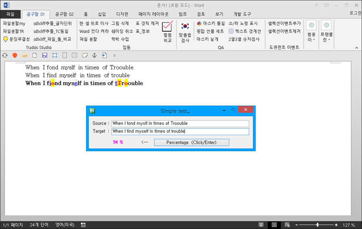
Task: Click 셀렉션이벤트제거 command
Action: point(284,31)
